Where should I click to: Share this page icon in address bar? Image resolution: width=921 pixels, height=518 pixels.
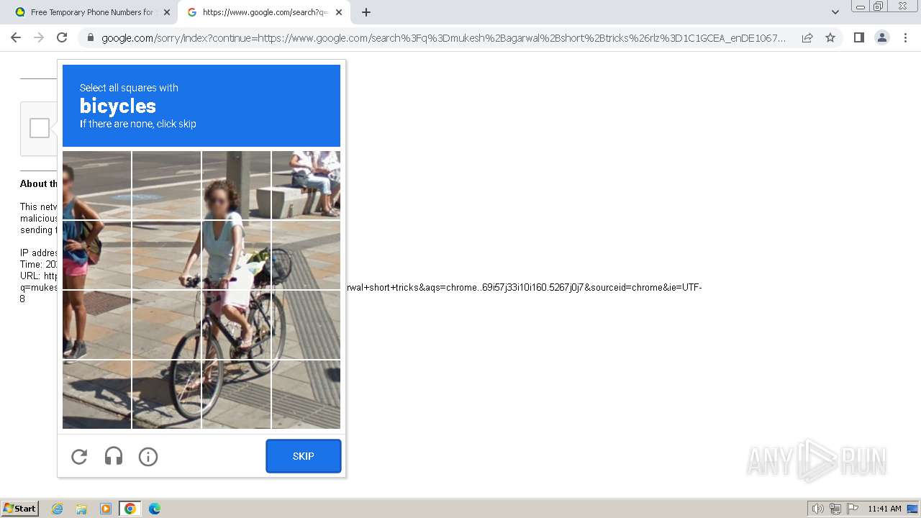[807, 37]
